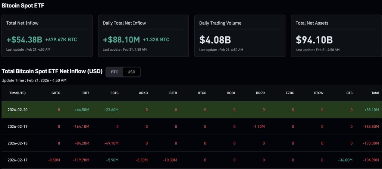The height and width of the screenshot is (169, 382).
Task: Click the Total column header
Action: 375,93
